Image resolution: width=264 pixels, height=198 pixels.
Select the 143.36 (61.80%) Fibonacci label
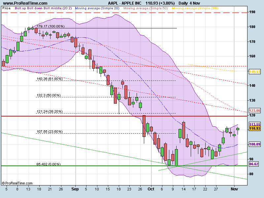point(49,79)
